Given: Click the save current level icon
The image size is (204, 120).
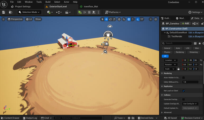Looking at the screenshot, I should point(3,12).
